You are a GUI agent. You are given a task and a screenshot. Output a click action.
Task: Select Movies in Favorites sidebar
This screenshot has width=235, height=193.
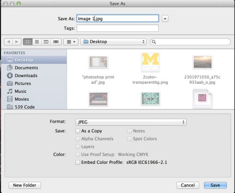point(34,99)
